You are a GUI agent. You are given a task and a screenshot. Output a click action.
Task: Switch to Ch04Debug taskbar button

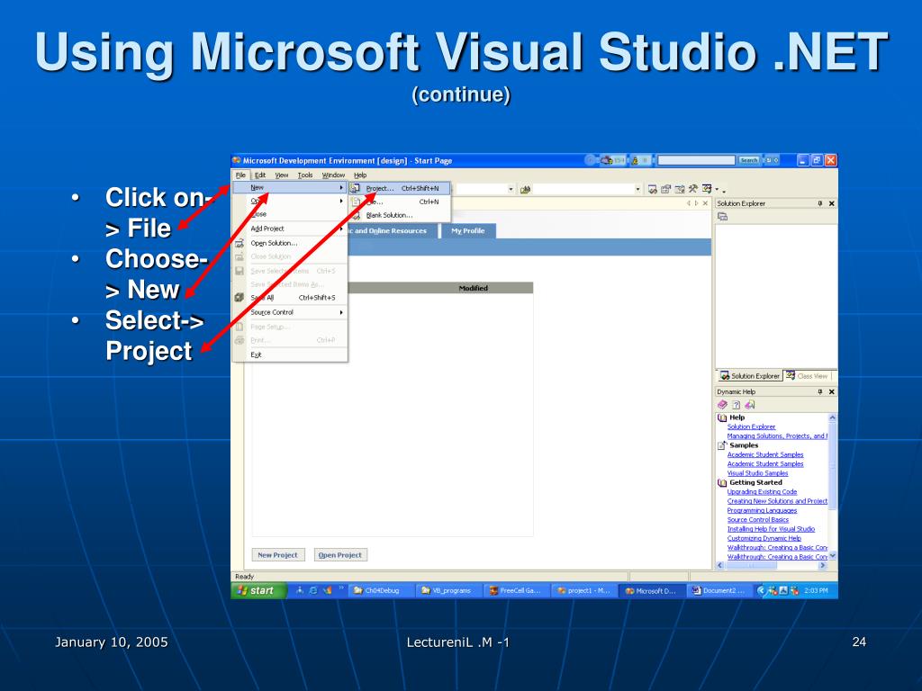pos(382,590)
